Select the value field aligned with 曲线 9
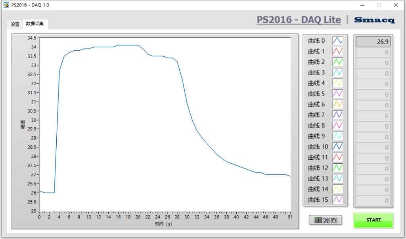This screenshot has width=406, height=239. [x=373, y=137]
